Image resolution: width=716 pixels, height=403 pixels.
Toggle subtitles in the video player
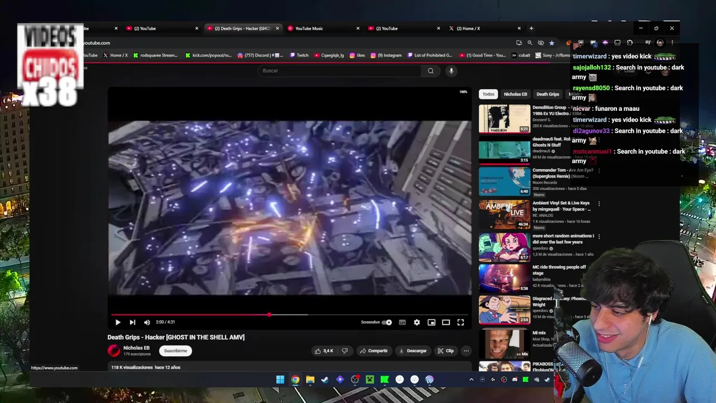coord(402,322)
